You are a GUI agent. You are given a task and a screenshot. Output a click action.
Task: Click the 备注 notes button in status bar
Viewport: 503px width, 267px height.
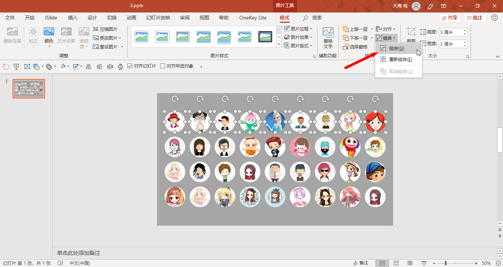[x=360, y=263]
